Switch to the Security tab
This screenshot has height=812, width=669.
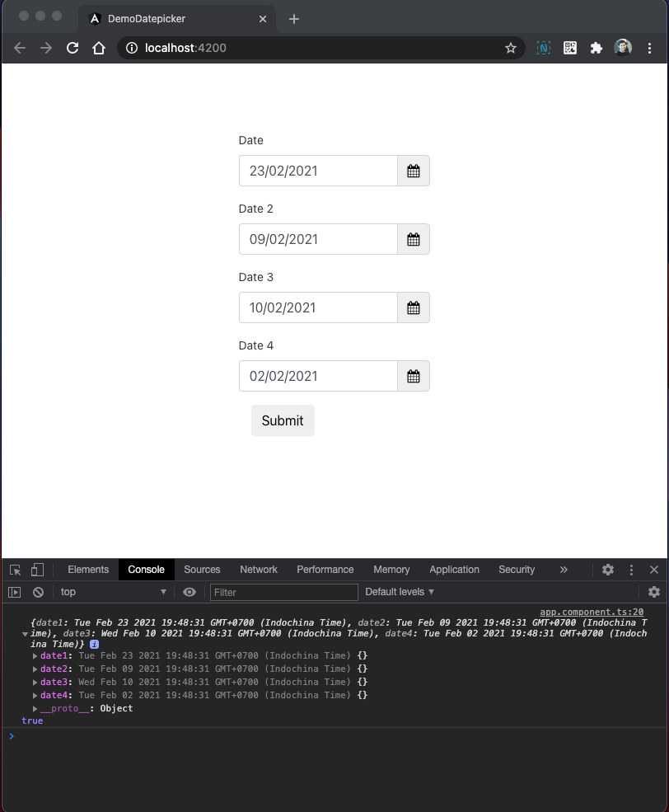pyautogui.click(x=517, y=570)
